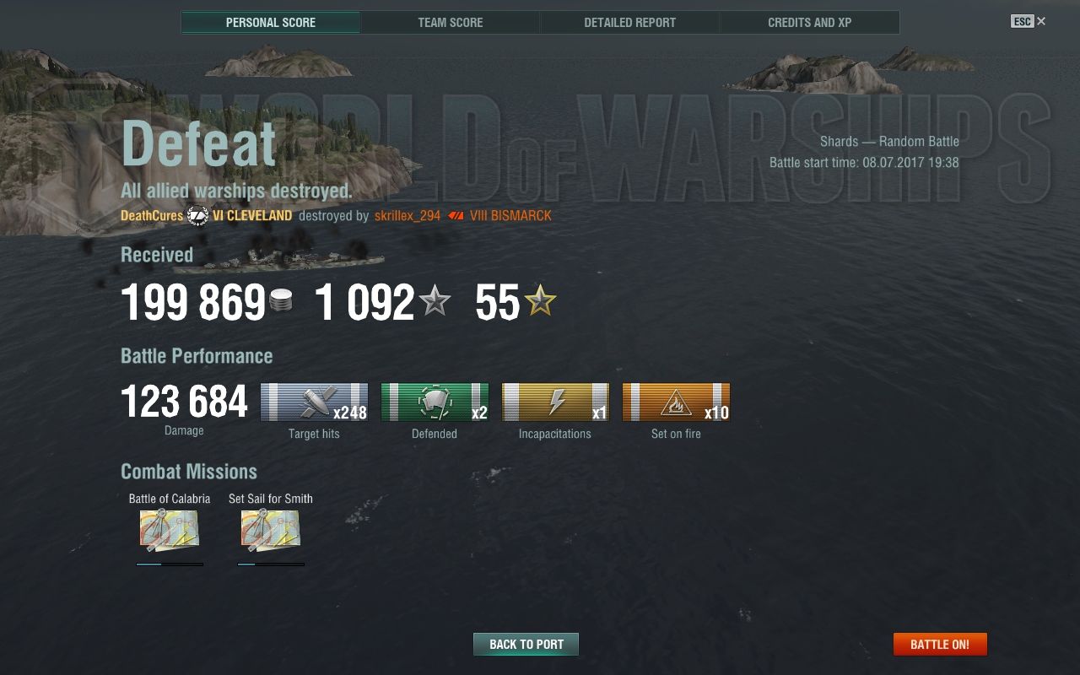Open the Detailed Report tab

point(630,23)
